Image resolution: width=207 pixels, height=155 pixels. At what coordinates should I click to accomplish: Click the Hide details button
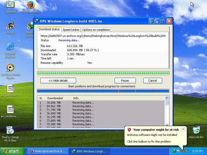(58, 81)
